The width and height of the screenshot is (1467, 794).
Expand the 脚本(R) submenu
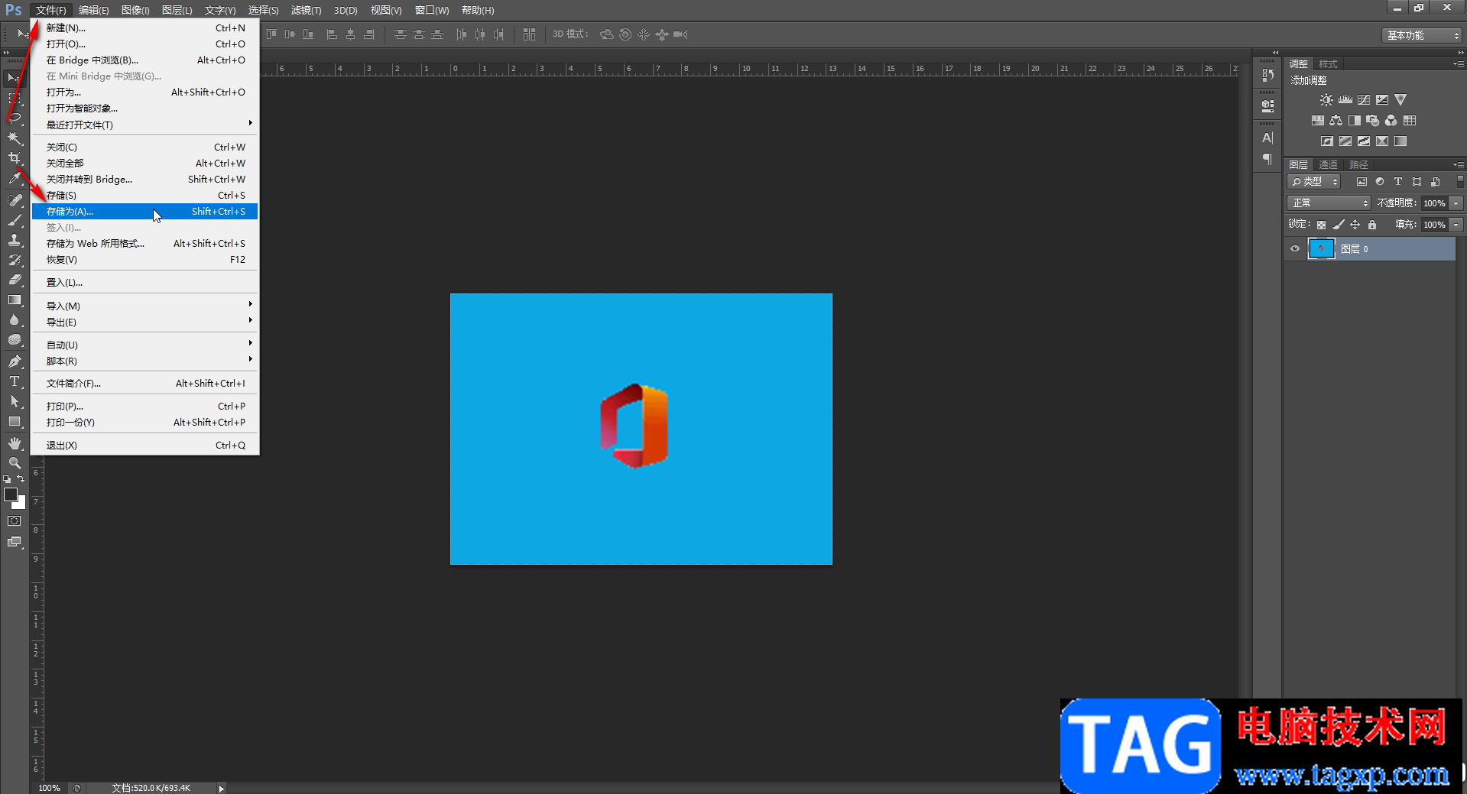(x=144, y=361)
